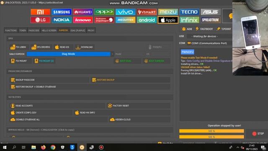Click the FIX MOUNT [2] button
268x151 pixels.
[44, 61]
